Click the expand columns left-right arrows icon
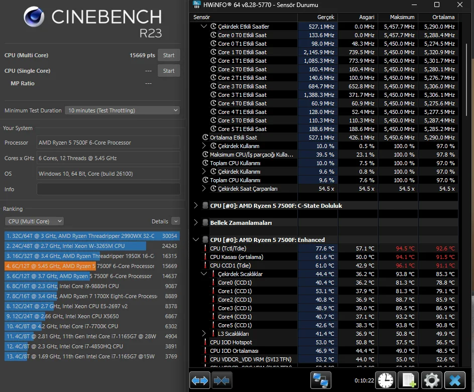Screen dimensions: 474x392 (x=200, y=380)
